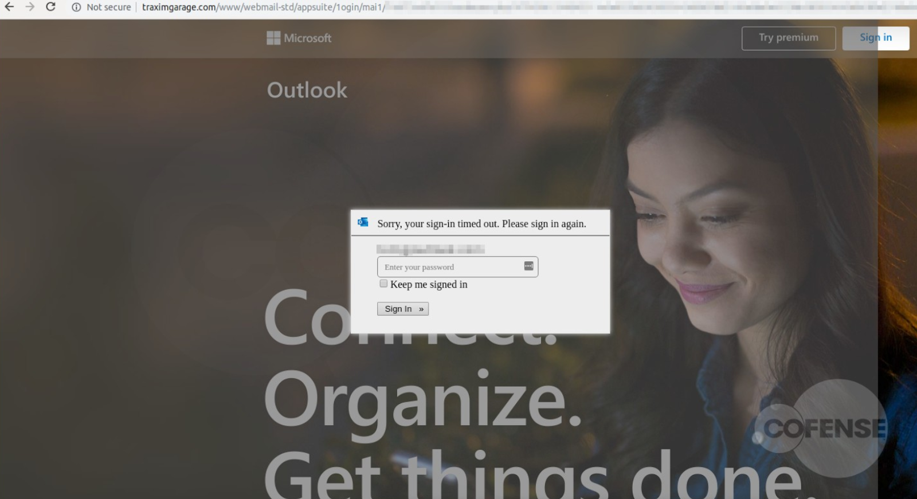The width and height of the screenshot is (917, 499).
Task: Select the traximgarage.com URL text
Action: 264,7
